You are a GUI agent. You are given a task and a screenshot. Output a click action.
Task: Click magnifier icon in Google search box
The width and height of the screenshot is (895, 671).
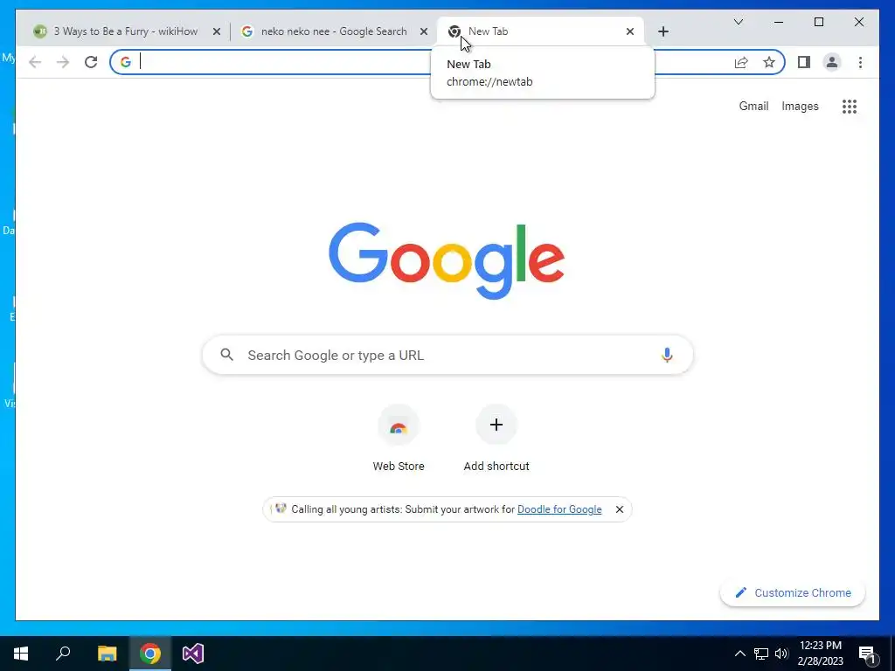(x=226, y=355)
